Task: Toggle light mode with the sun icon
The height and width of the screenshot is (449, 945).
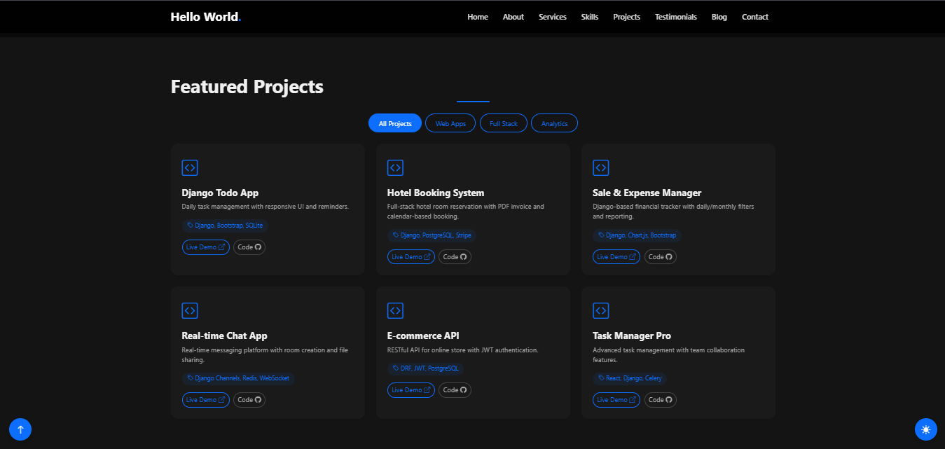Action: coord(926,429)
